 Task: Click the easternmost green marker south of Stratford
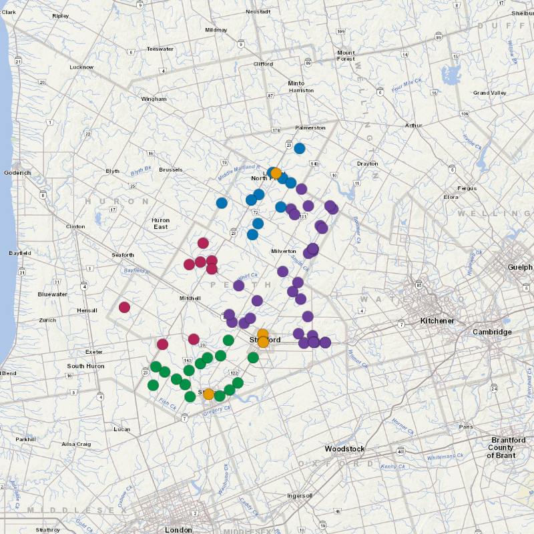coord(253,358)
